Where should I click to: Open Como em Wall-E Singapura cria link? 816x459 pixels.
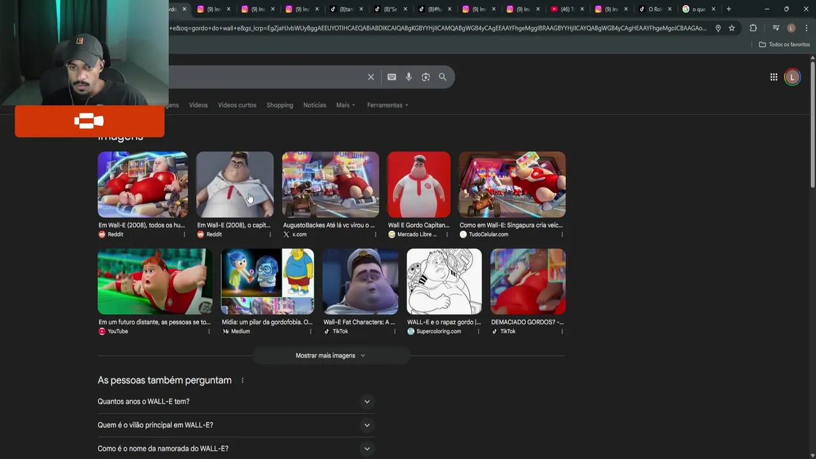point(511,225)
